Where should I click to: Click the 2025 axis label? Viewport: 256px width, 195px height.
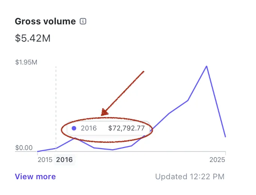click(x=217, y=160)
